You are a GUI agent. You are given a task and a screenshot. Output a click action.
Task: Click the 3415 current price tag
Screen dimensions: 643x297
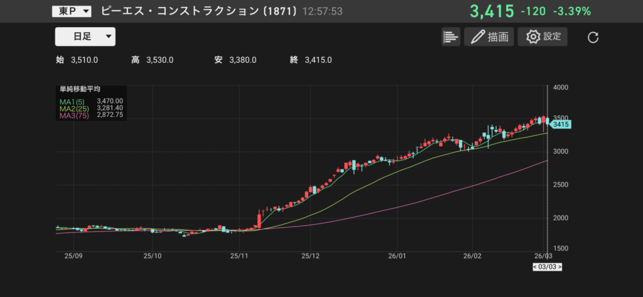click(x=559, y=125)
